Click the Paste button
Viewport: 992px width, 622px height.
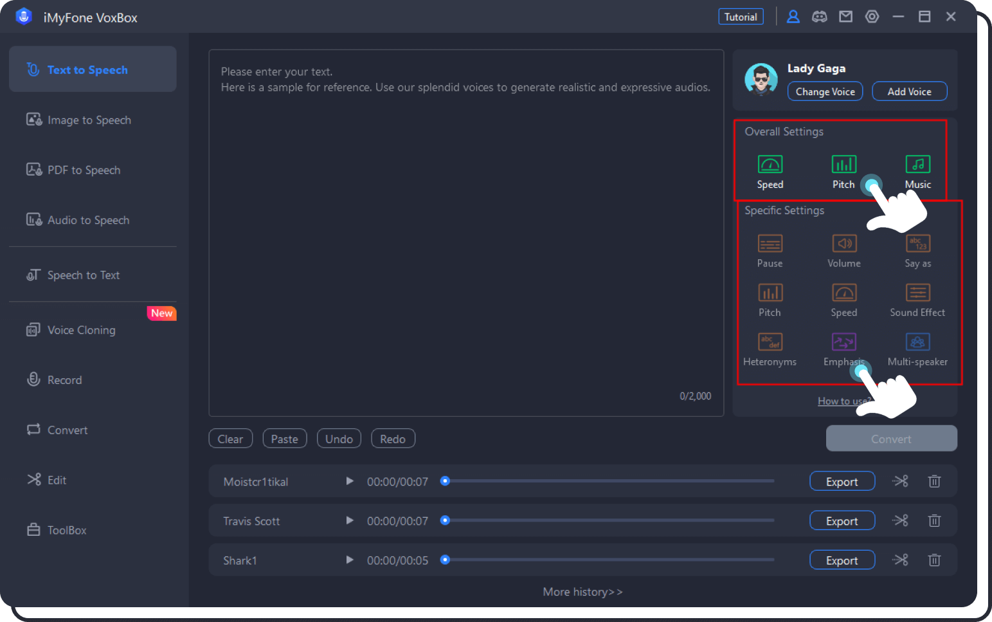coord(284,439)
